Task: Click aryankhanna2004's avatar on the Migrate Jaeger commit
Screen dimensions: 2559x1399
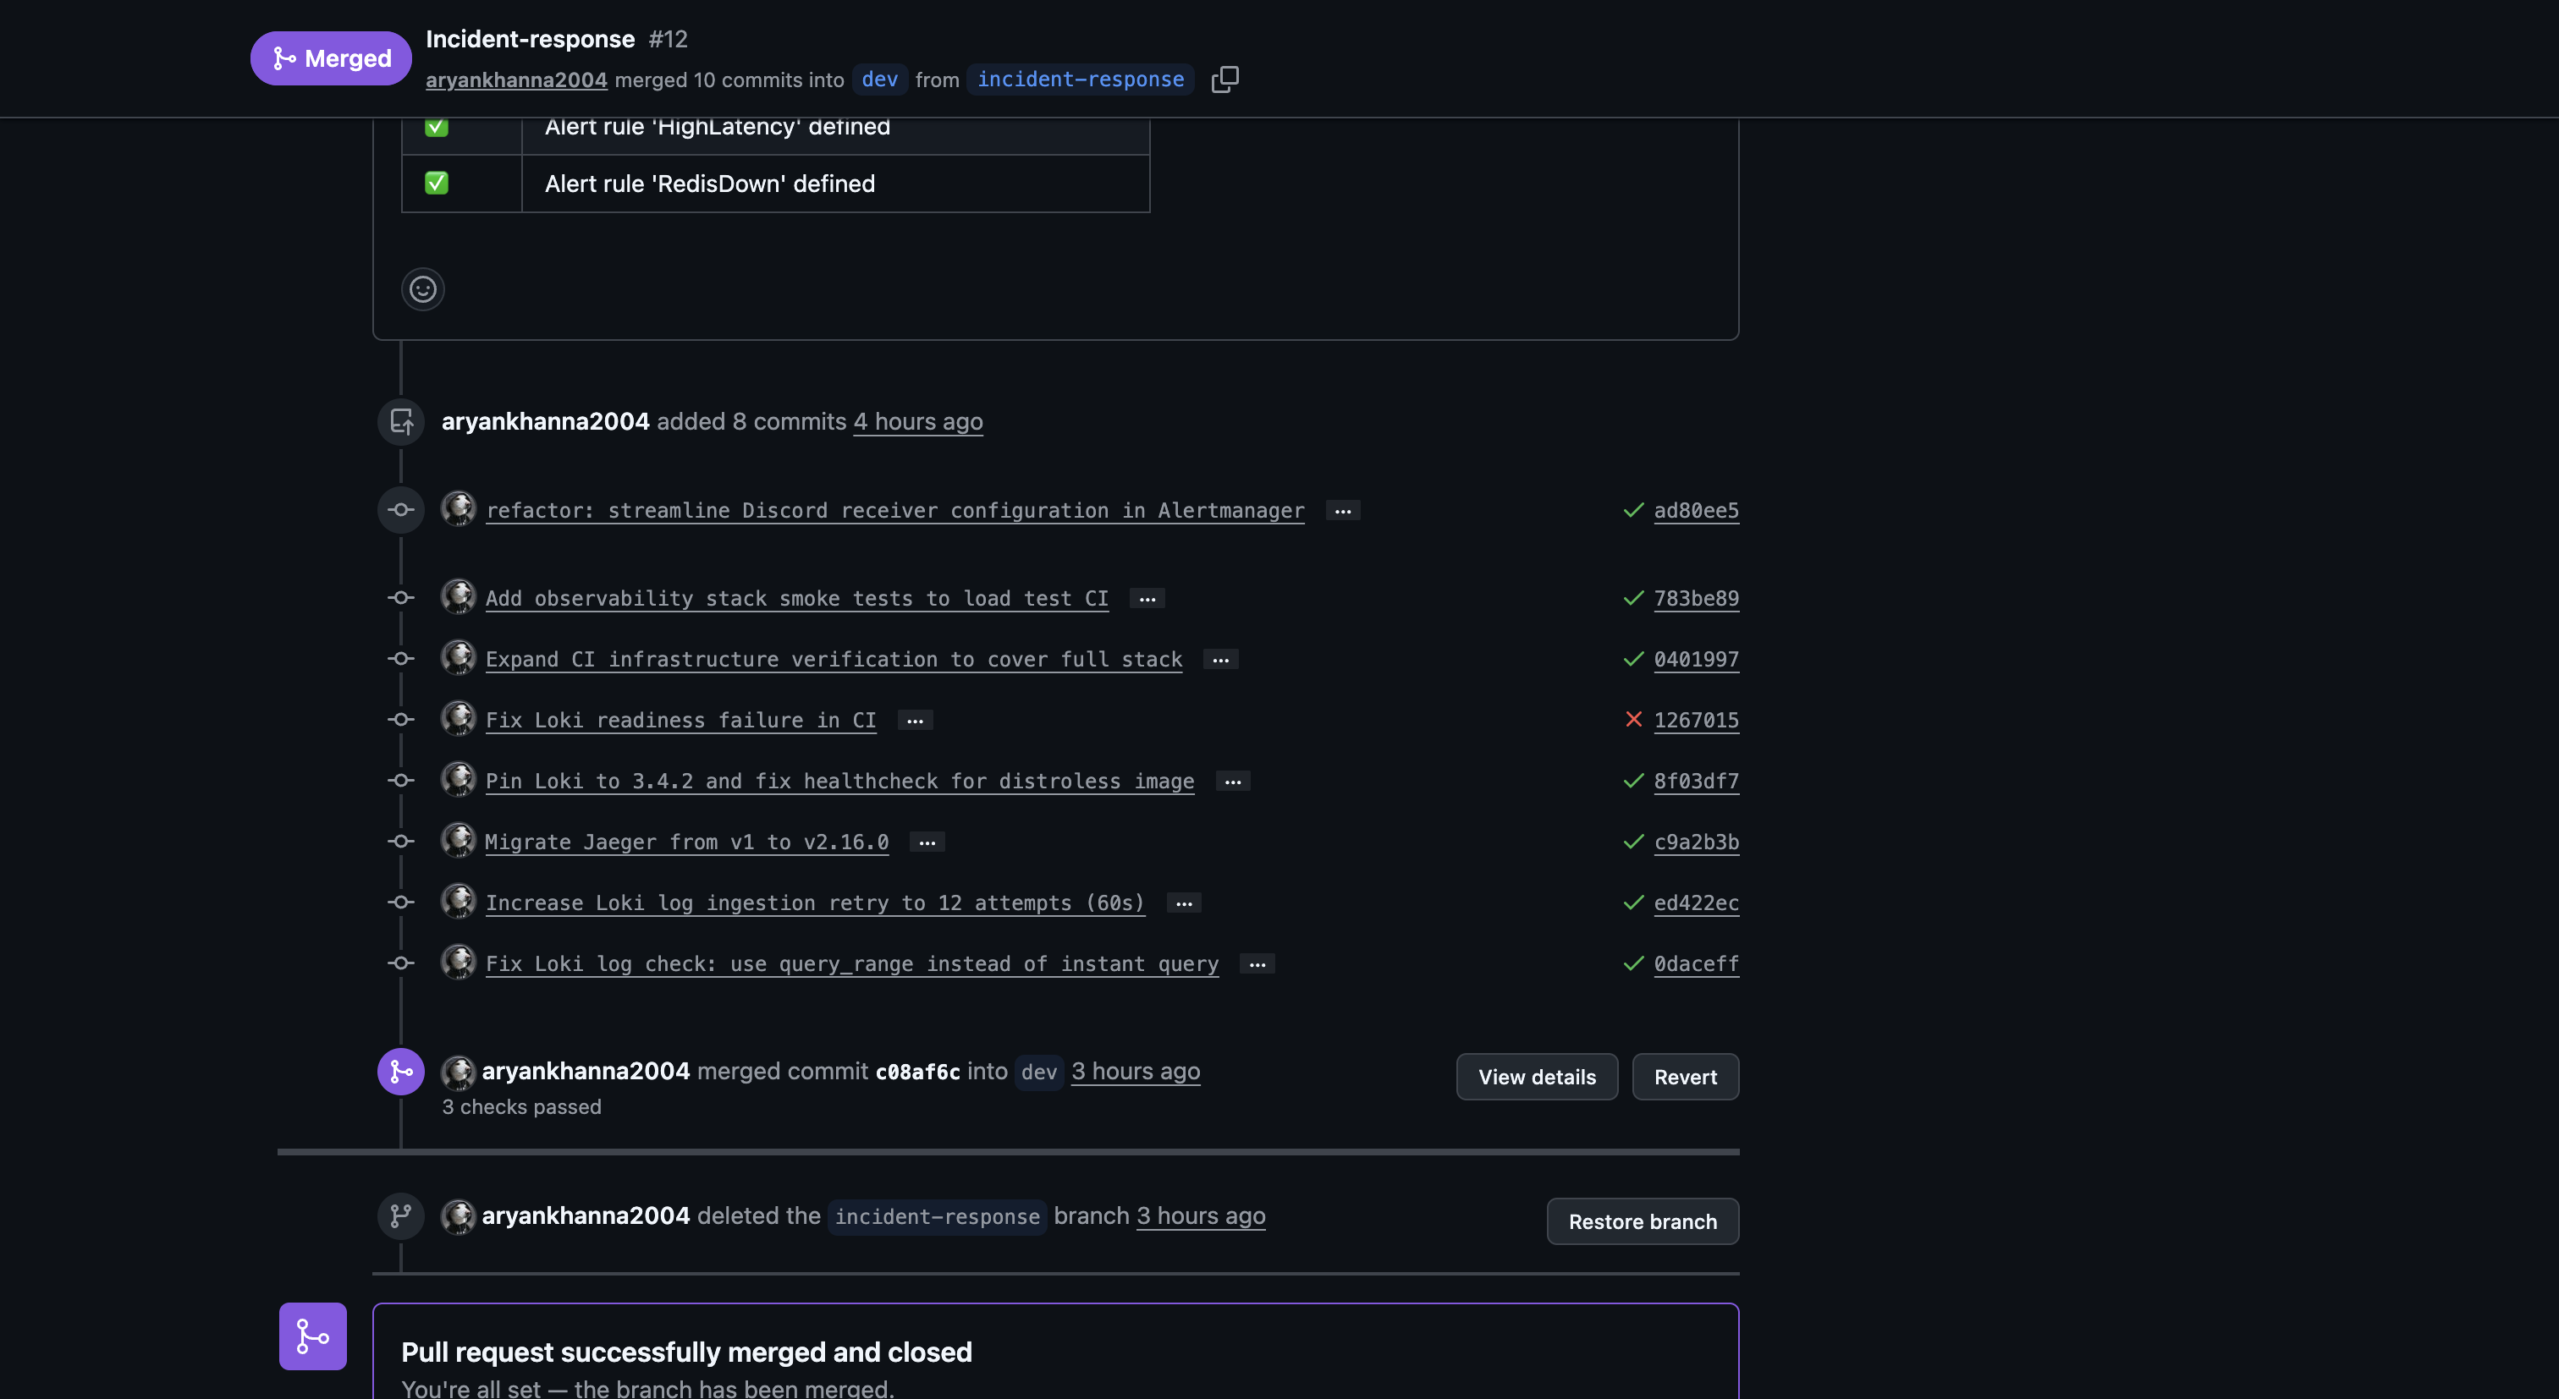Action: pos(458,840)
